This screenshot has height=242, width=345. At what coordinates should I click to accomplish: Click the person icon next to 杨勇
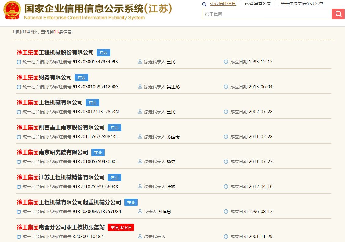click(140, 162)
